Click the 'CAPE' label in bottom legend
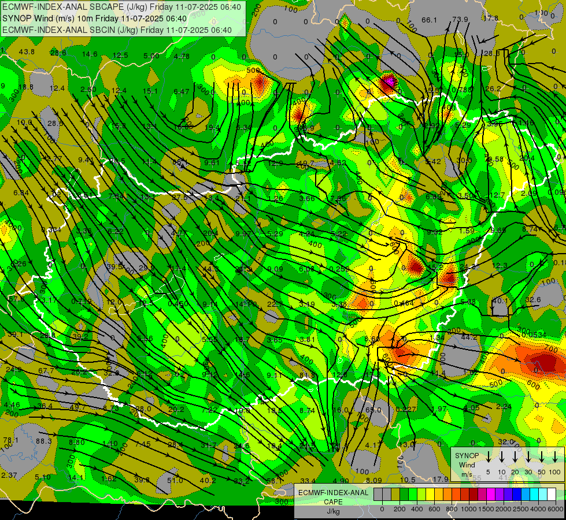Viewport: 566px width, 520px height. [x=333, y=502]
